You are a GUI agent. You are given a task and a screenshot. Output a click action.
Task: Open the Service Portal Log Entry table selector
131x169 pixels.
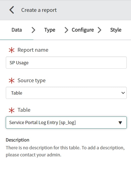[x=66, y=123]
